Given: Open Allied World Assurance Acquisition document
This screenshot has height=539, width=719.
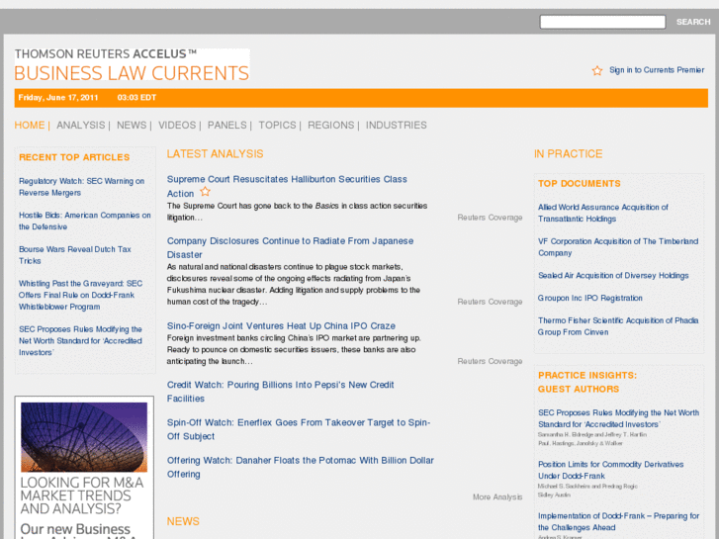Looking at the screenshot, I should (x=603, y=213).
